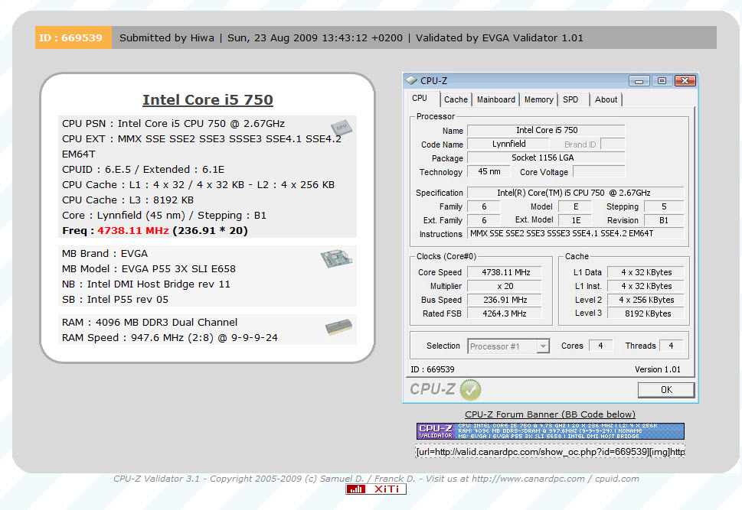The image size is (742, 510).
Task: Click the RAM 4096 MB DDR3 Dual Channel line
Action: (x=149, y=323)
